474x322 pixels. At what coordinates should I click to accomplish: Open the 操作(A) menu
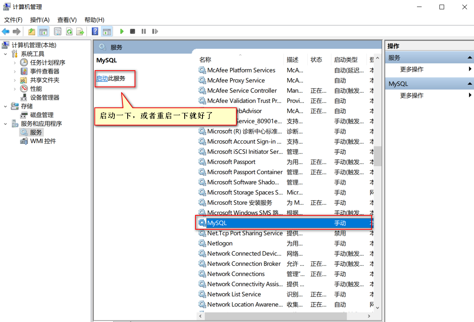coord(40,20)
